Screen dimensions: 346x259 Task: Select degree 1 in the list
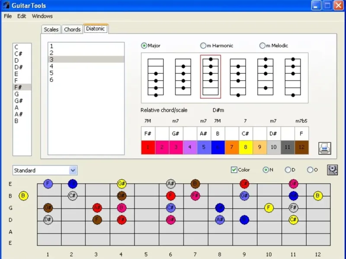pyautogui.click(x=86, y=46)
